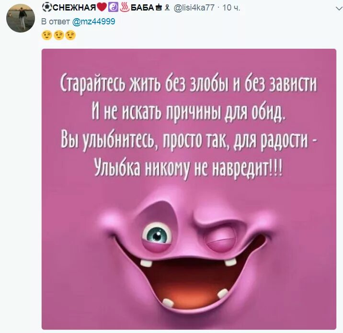Click the 'В ответ' reply label

(x=56, y=22)
